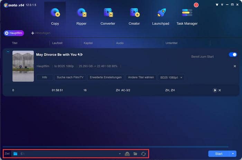This screenshot has height=160, width=242.
Task: Click the Untertitel column header
Action: click(171, 43)
